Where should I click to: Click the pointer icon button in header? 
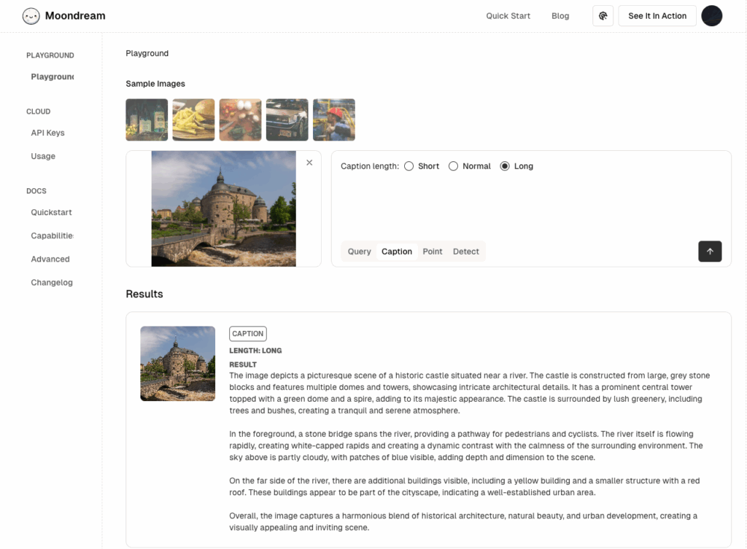(x=603, y=16)
